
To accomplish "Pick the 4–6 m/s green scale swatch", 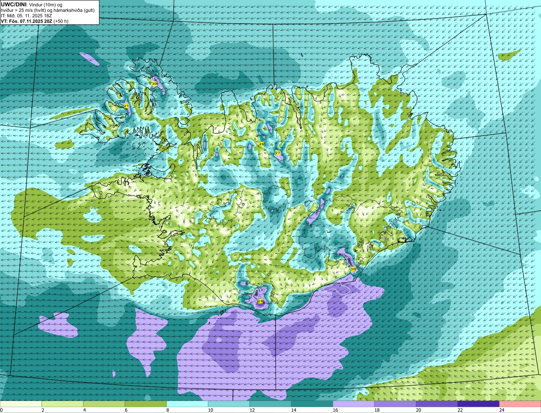I will click(104, 404).
